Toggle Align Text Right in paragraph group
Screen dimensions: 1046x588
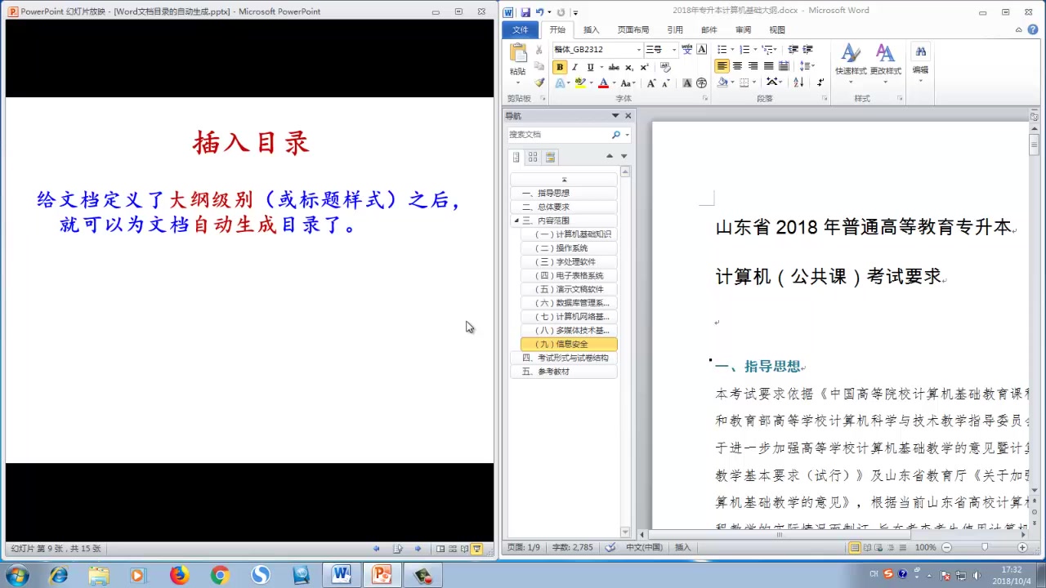pos(753,66)
